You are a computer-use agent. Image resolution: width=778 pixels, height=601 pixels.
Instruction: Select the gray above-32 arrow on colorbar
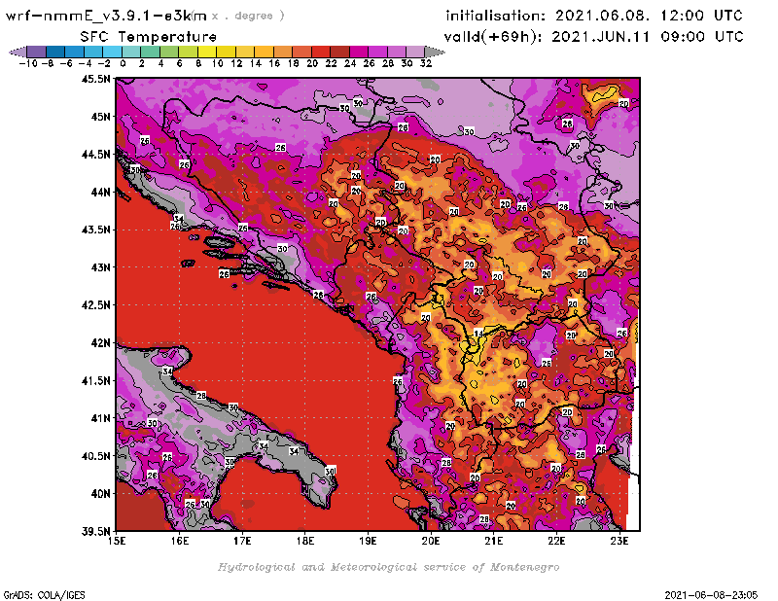pyautogui.click(x=435, y=52)
